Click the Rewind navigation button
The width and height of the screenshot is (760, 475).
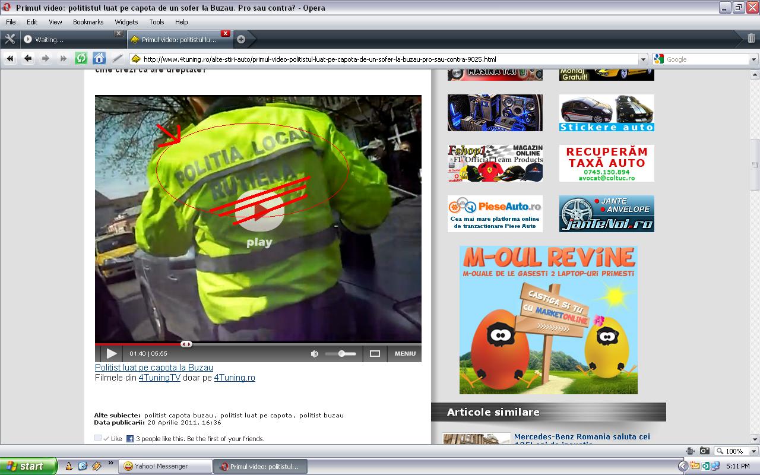point(10,59)
